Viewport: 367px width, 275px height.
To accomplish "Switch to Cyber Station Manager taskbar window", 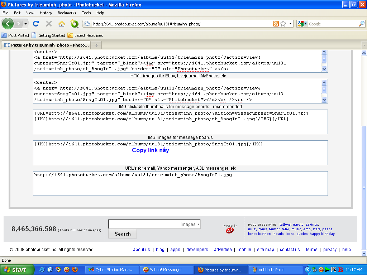I will pos(111,270).
